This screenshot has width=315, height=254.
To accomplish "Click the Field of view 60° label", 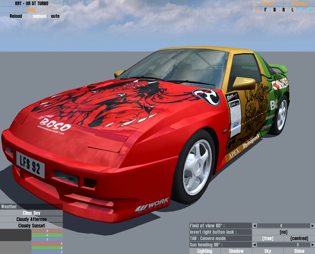I will 220,226.
